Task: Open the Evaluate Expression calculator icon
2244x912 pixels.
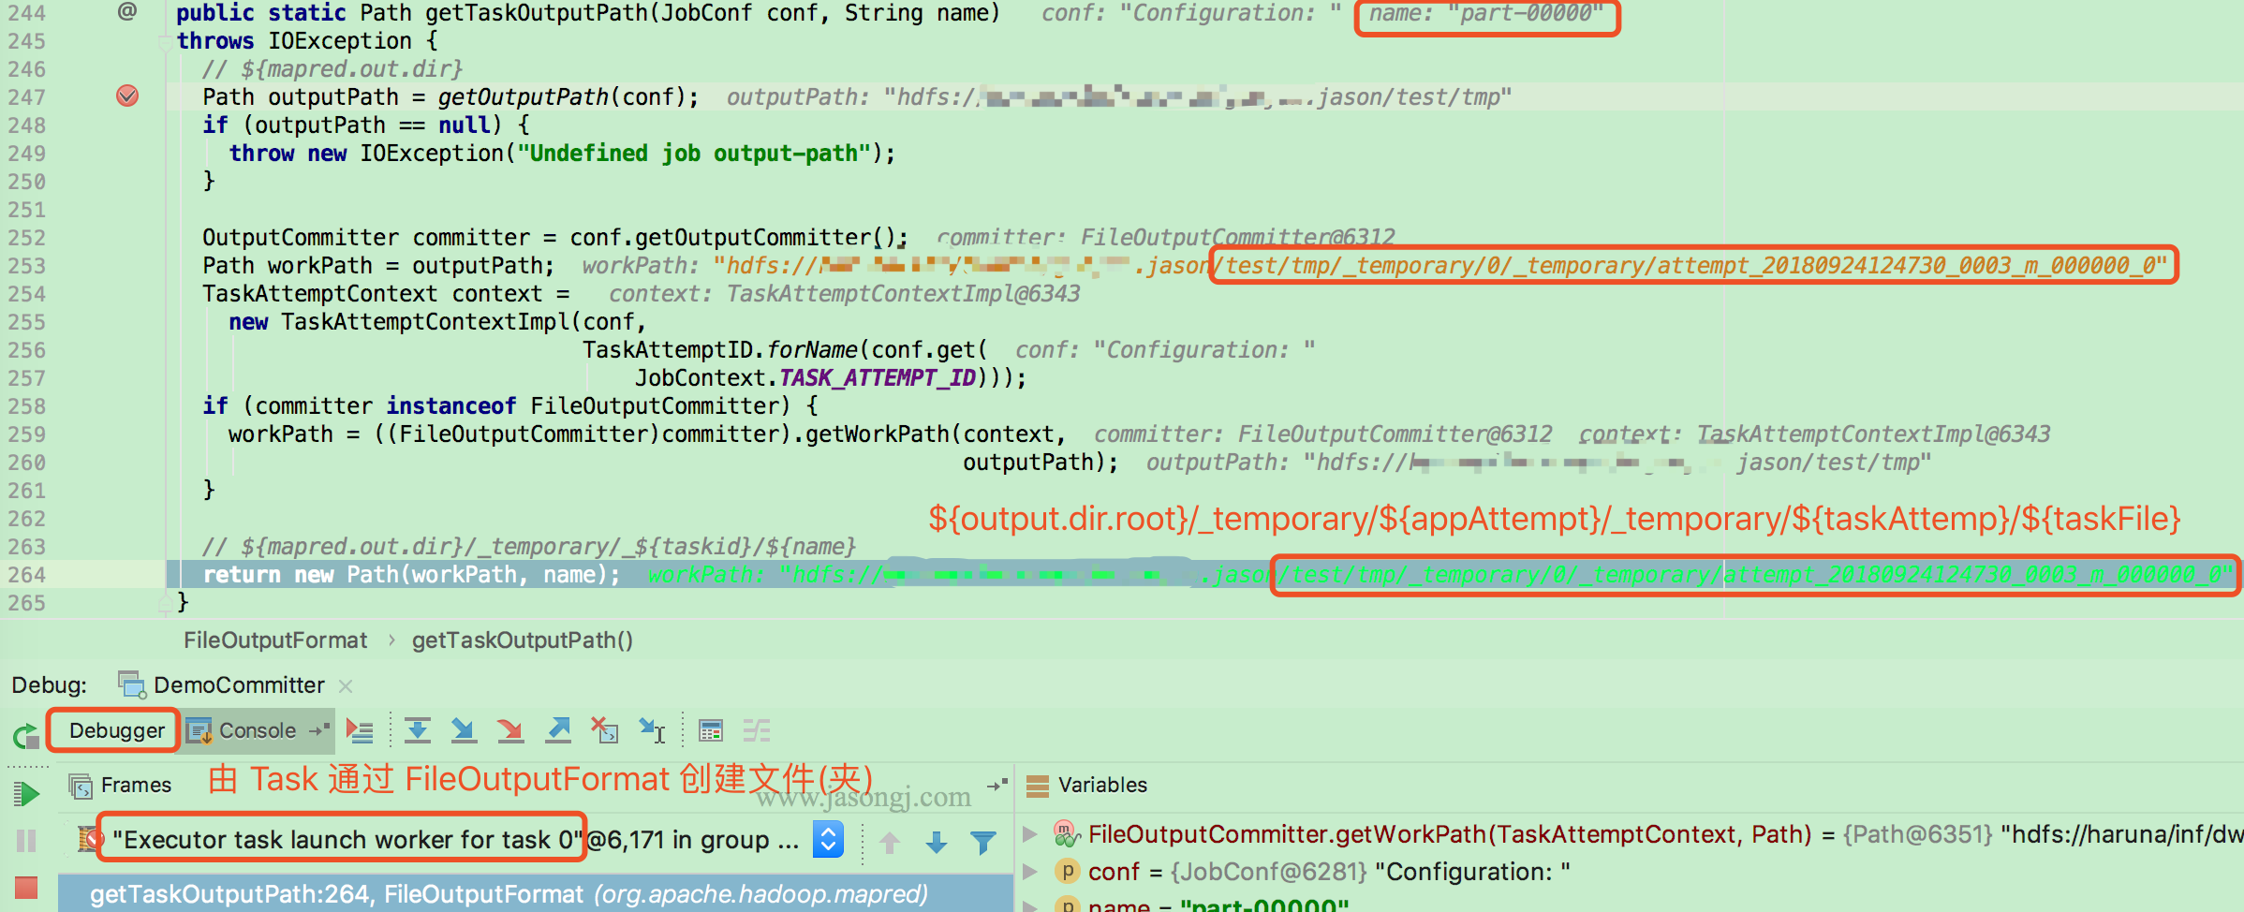Action: click(x=711, y=730)
